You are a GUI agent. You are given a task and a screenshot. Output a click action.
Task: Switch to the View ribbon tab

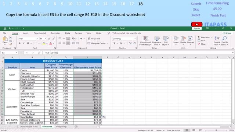89,33
